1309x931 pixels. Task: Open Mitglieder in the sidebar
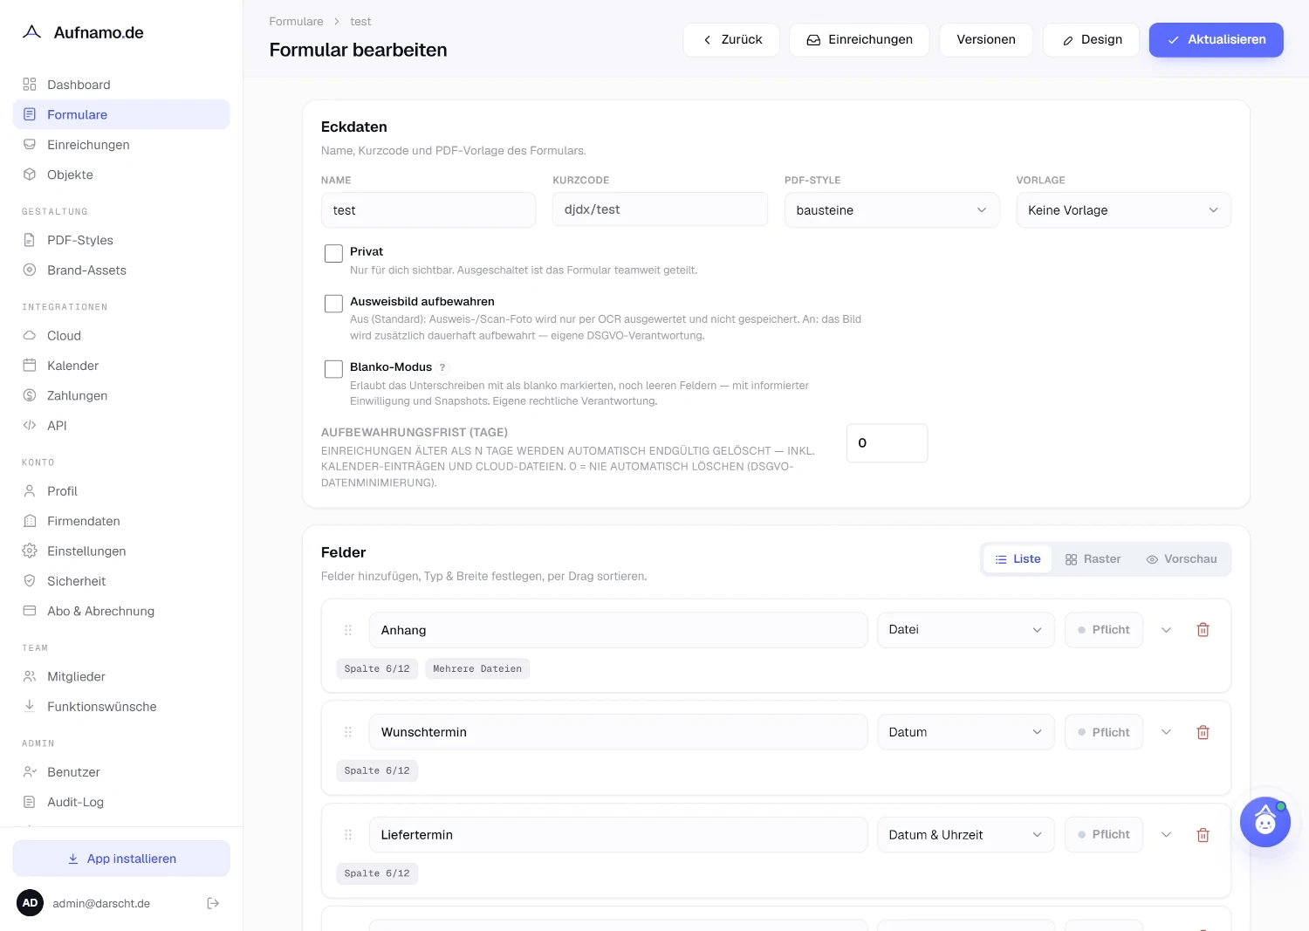pos(121,676)
